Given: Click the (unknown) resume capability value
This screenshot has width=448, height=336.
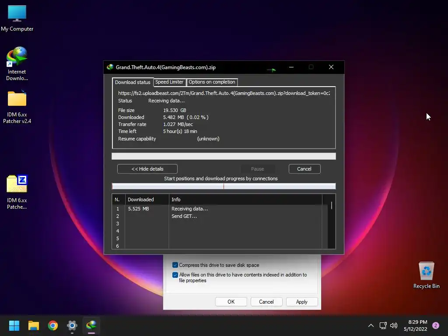Looking at the screenshot, I should pos(208,139).
